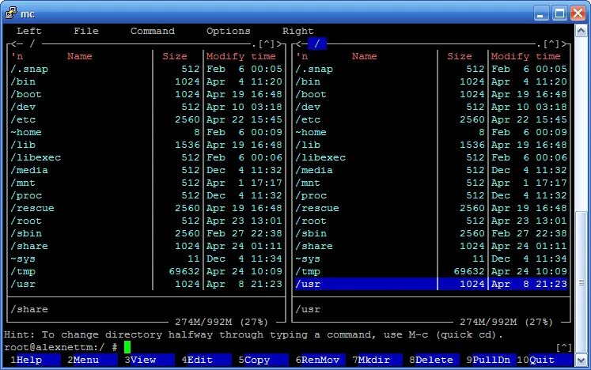
Task: Select /dev in left panel
Action: point(146,107)
